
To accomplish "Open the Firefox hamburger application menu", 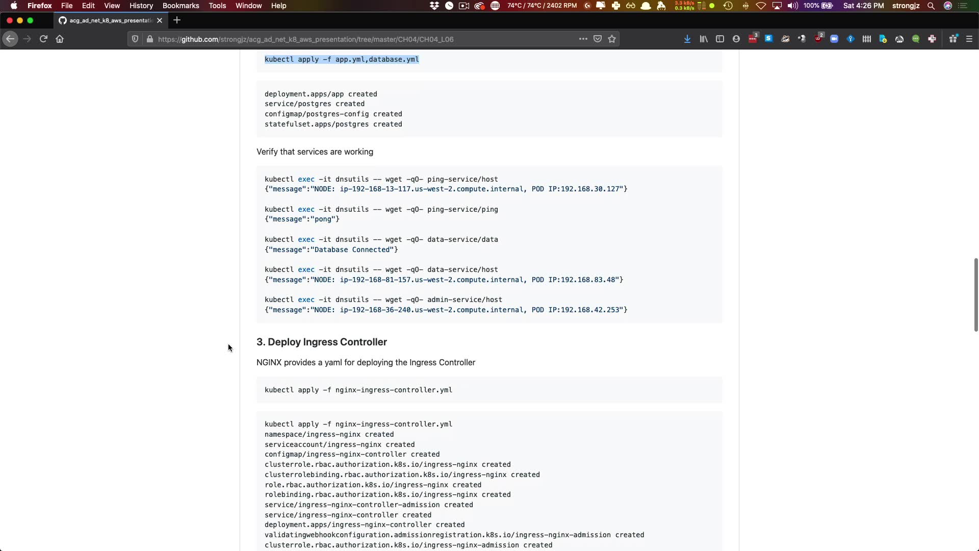I will [969, 39].
